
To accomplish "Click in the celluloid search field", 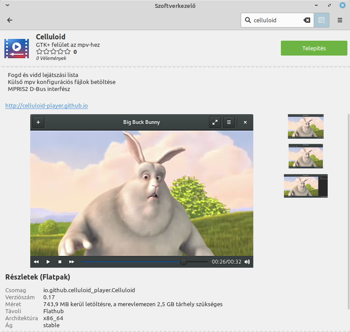I will [x=277, y=20].
